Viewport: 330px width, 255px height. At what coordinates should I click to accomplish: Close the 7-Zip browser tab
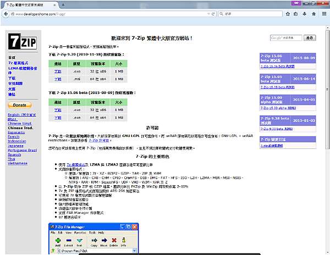(54, 5)
